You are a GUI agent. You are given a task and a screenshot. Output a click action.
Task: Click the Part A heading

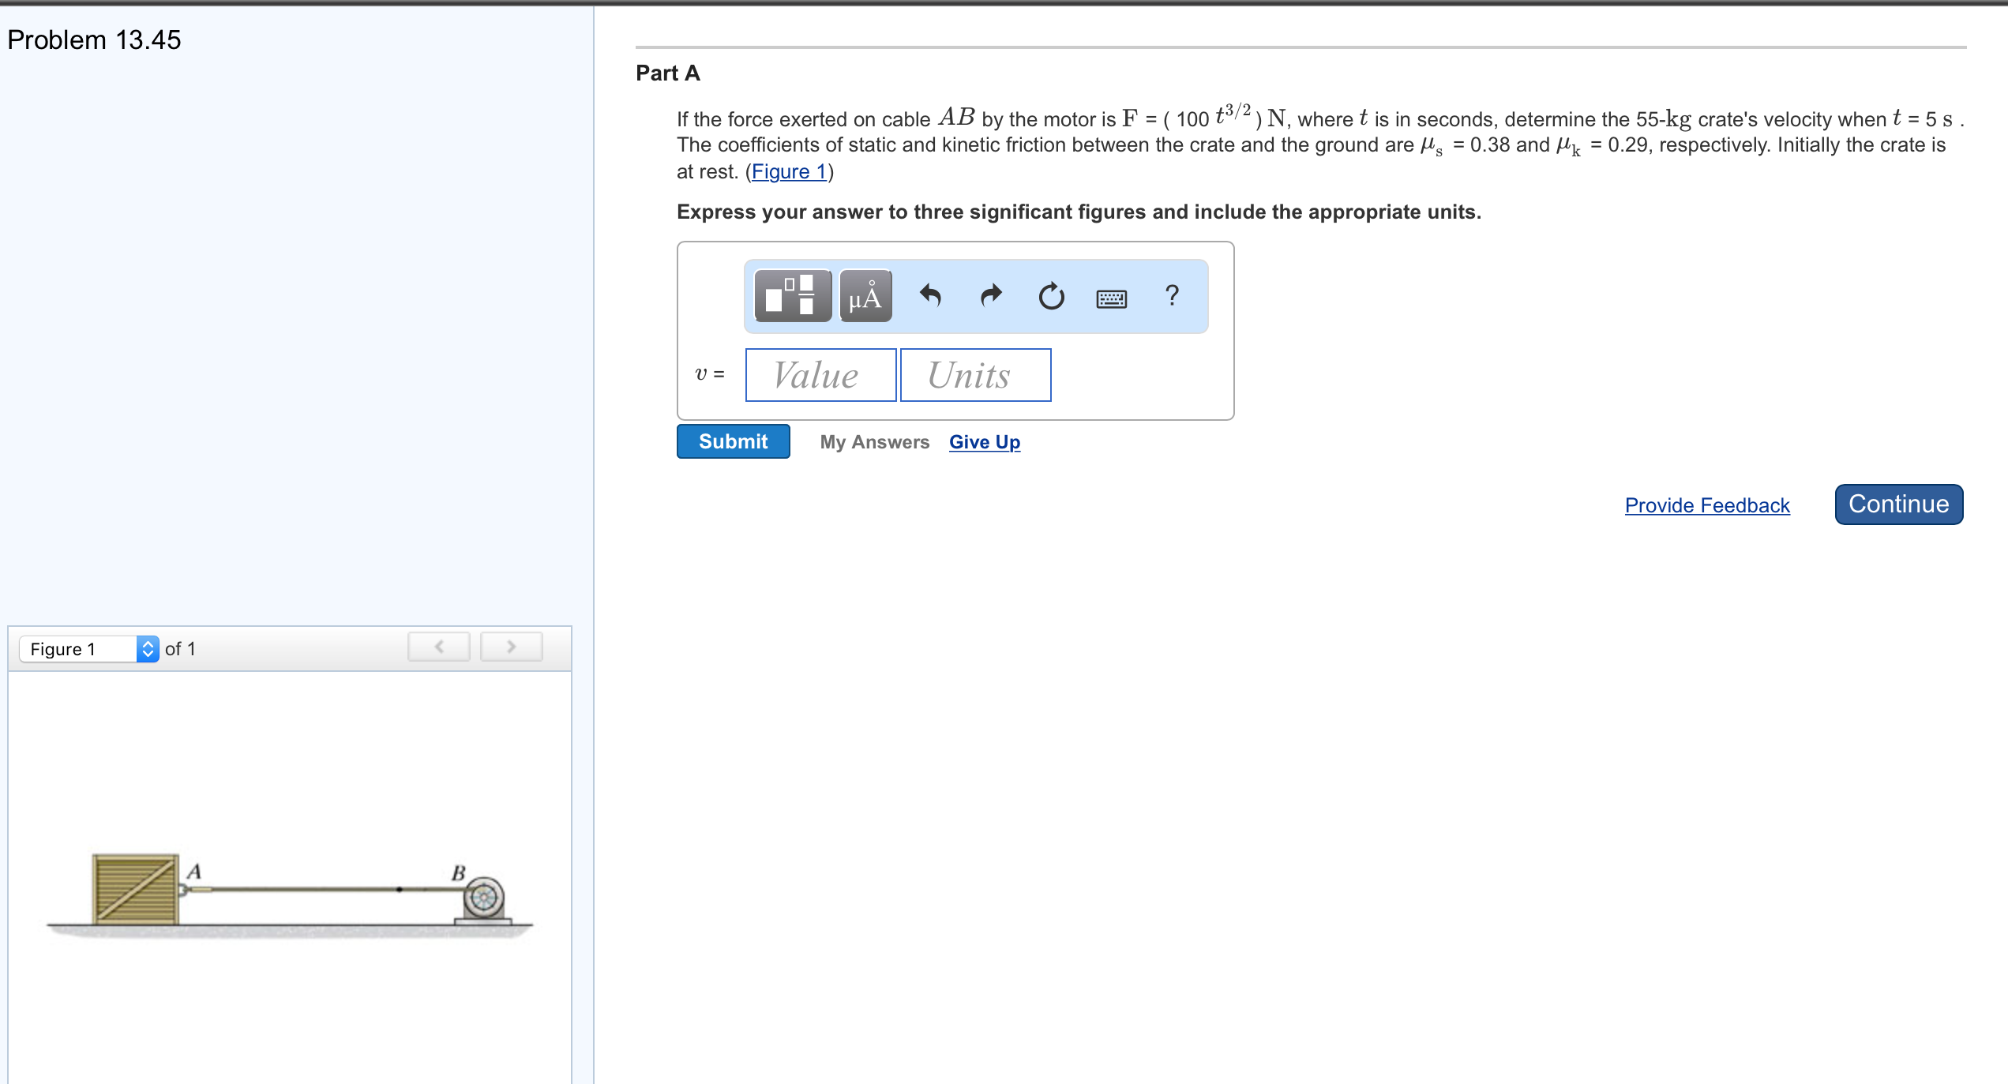(x=668, y=73)
